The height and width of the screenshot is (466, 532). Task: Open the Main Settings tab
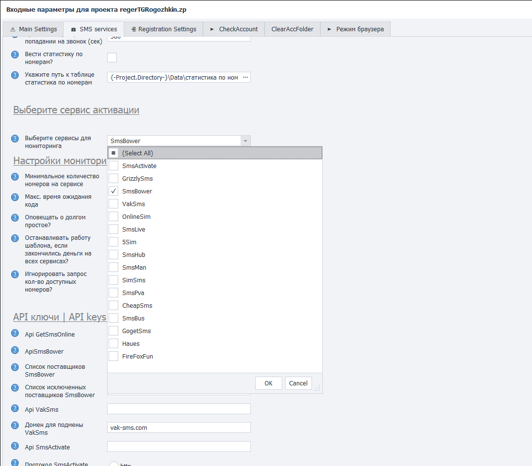(33, 29)
